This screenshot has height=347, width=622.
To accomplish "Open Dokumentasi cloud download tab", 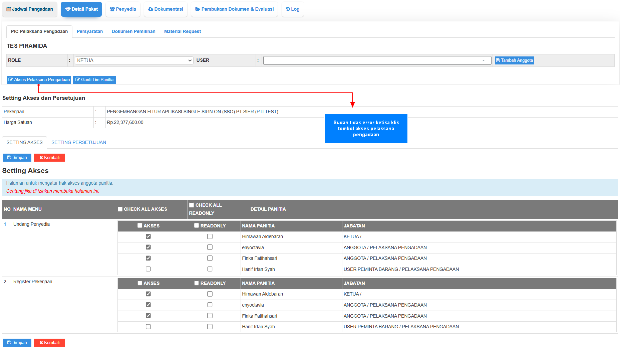I will click(166, 9).
